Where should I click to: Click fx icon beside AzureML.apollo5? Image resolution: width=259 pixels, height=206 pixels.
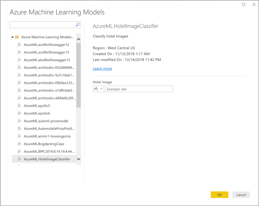pos(19,105)
